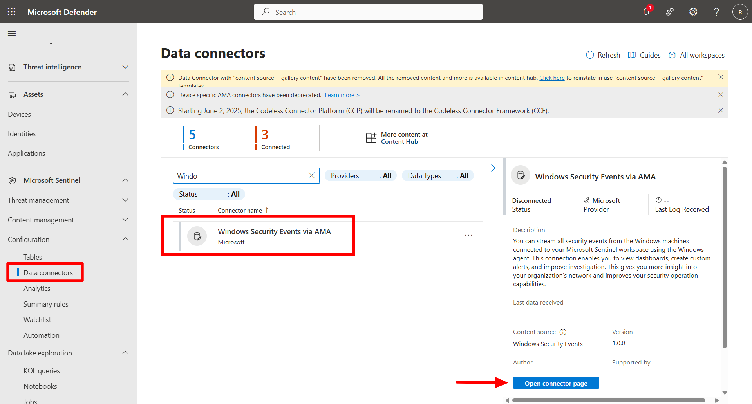Open Notebooks in the sidebar

[x=40, y=386]
